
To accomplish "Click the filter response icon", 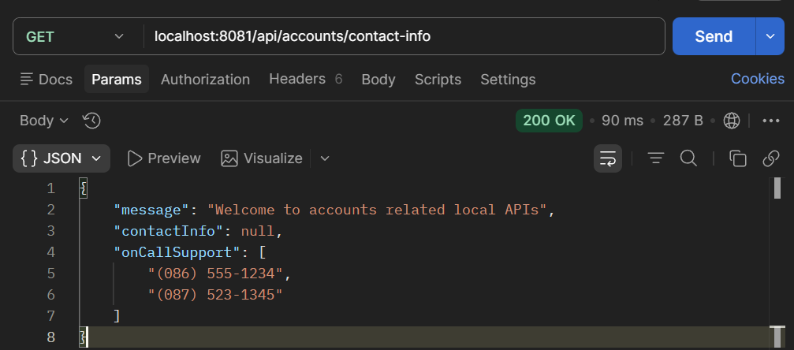I will click(656, 158).
